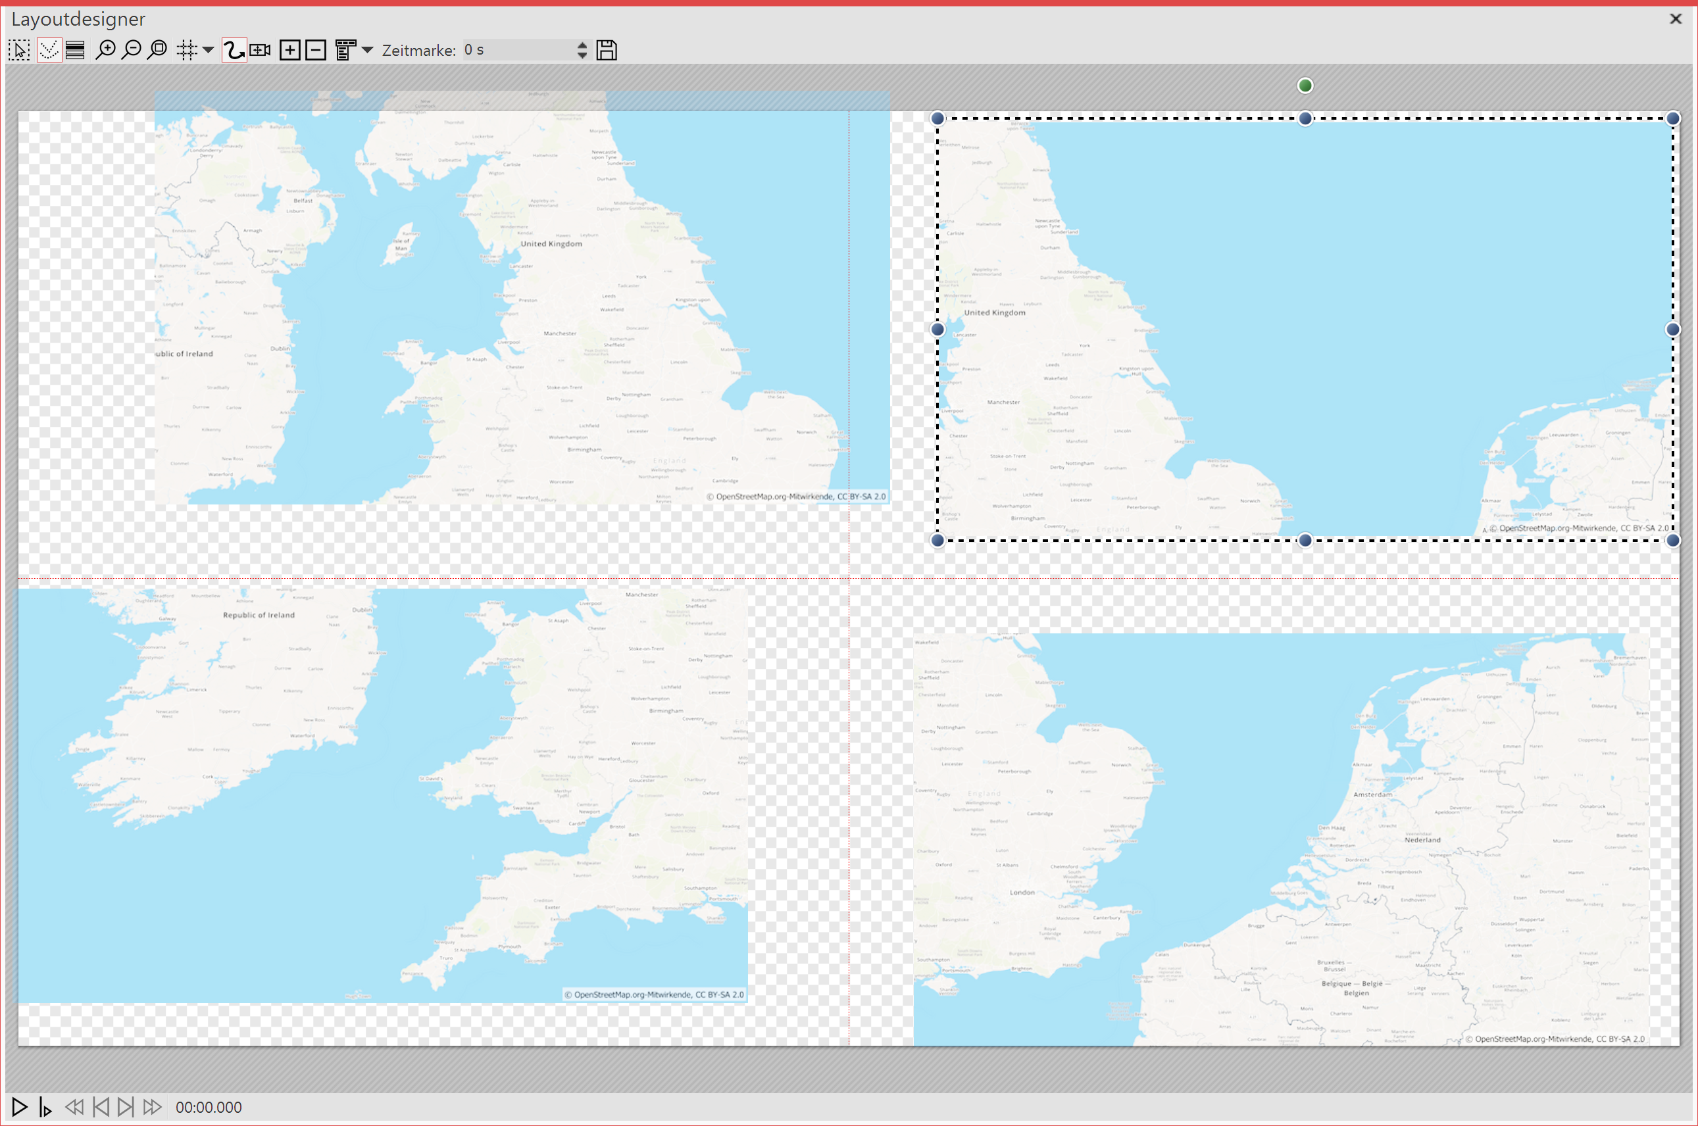The image size is (1698, 1126).
Task: Zoom in with the magnifier plus icon
Action: coord(107,49)
